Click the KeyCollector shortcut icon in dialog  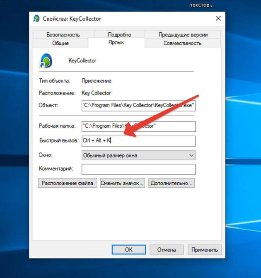46,61
